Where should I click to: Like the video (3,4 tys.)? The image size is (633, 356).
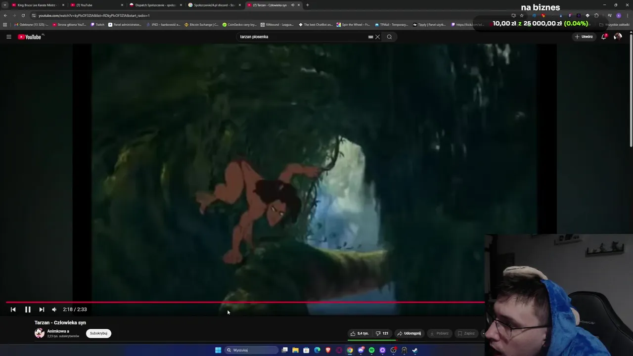(360, 333)
